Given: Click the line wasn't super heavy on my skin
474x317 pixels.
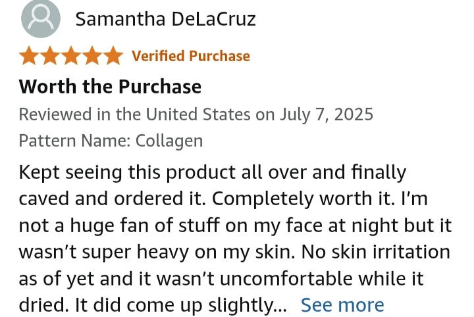Looking at the screenshot, I should (x=157, y=252).
